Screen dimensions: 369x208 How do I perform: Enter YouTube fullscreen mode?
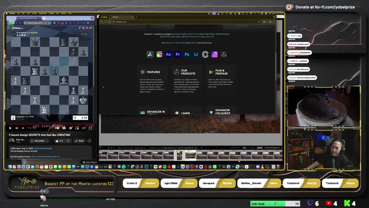pos(90,128)
